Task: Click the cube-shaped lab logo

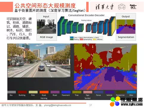Action: tap(122, 7)
